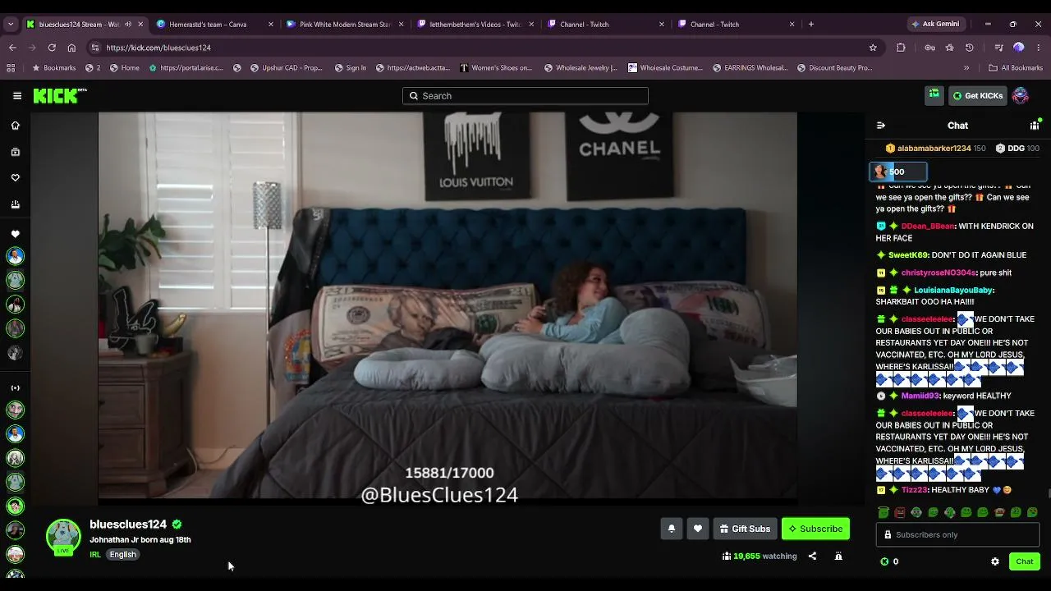Click the browser address bar URL

[x=158, y=48]
